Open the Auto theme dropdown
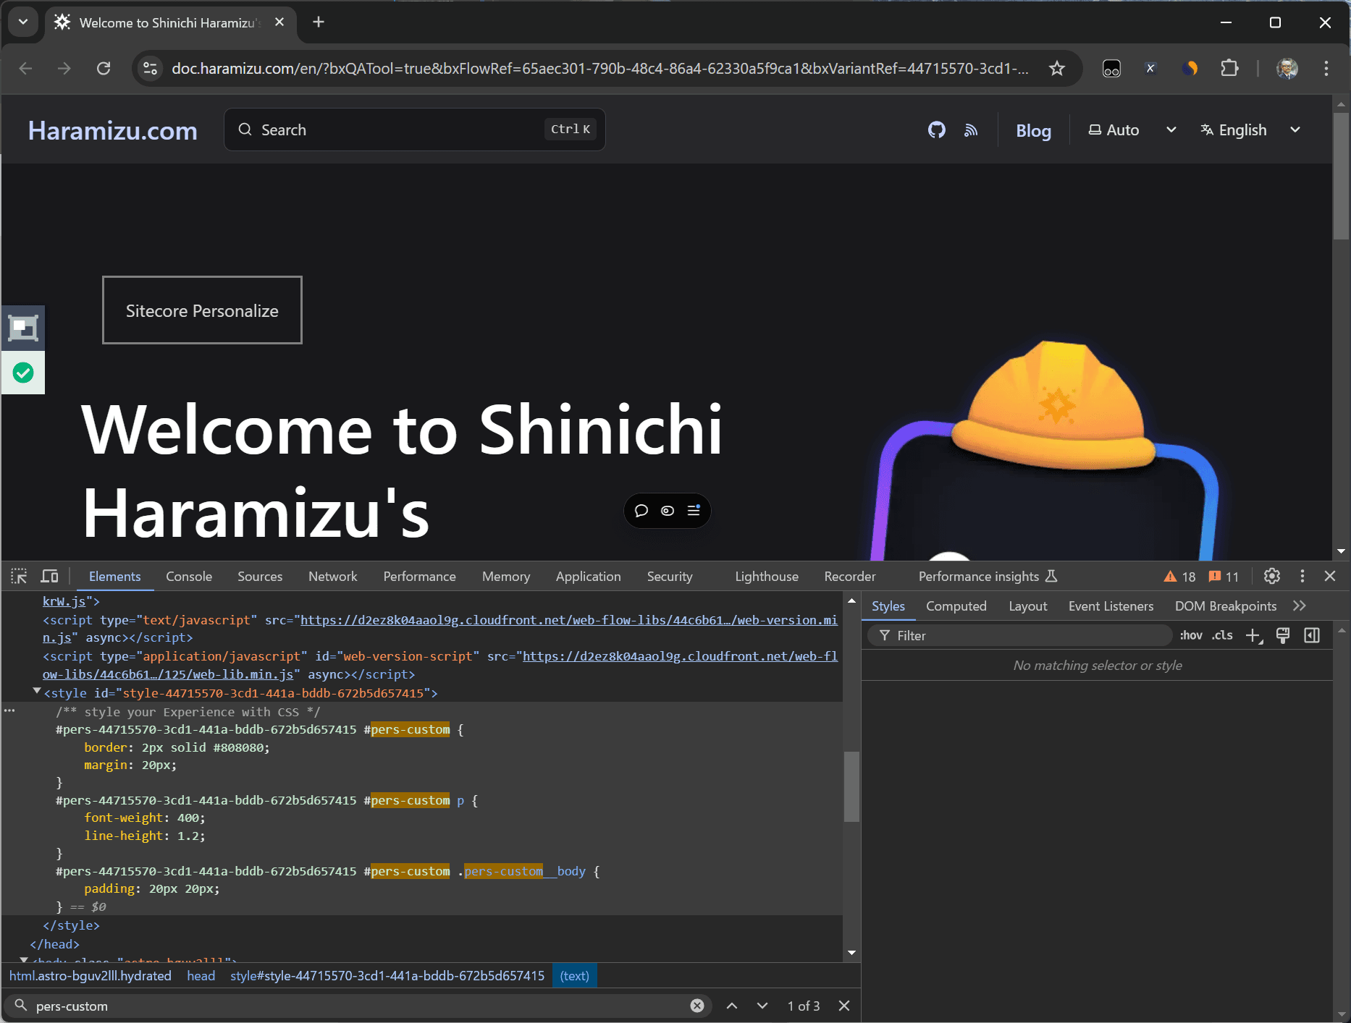This screenshot has height=1023, width=1351. (x=1132, y=130)
